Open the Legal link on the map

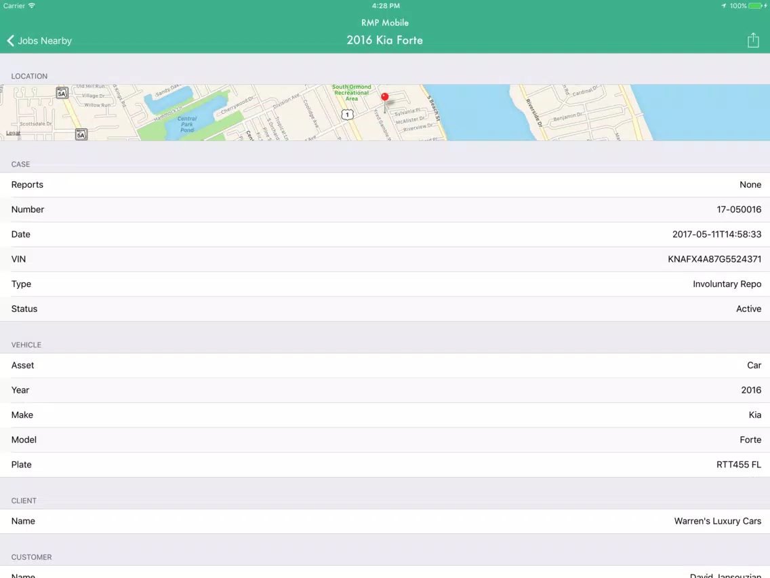click(x=14, y=133)
